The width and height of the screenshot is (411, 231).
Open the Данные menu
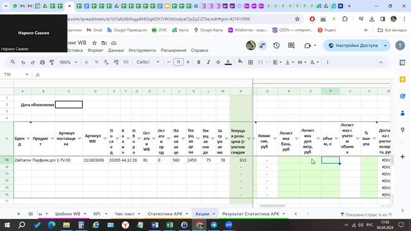click(x=116, y=50)
